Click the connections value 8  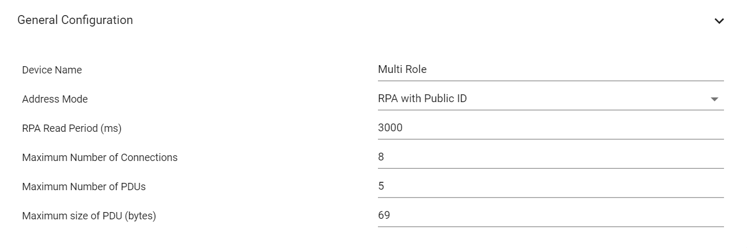point(381,157)
